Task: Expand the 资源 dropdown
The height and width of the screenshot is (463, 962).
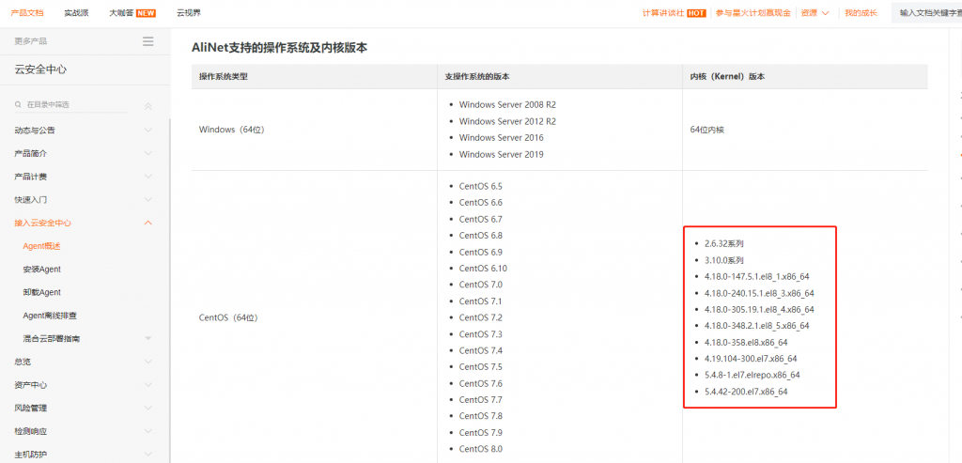Action: click(815, 13)
